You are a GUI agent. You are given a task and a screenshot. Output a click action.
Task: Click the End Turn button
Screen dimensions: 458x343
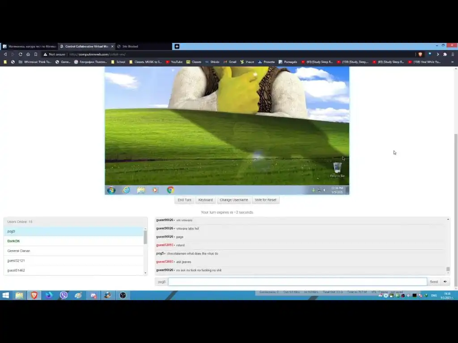coord(184,200)
